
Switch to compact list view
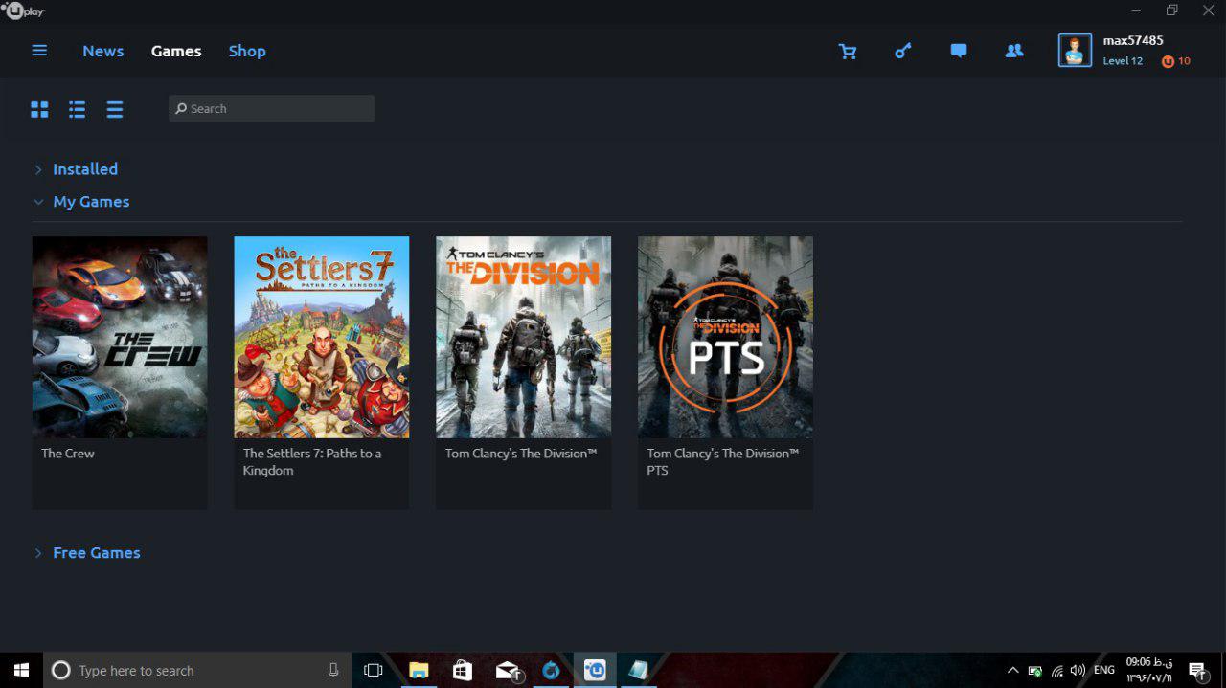point(115,109)
